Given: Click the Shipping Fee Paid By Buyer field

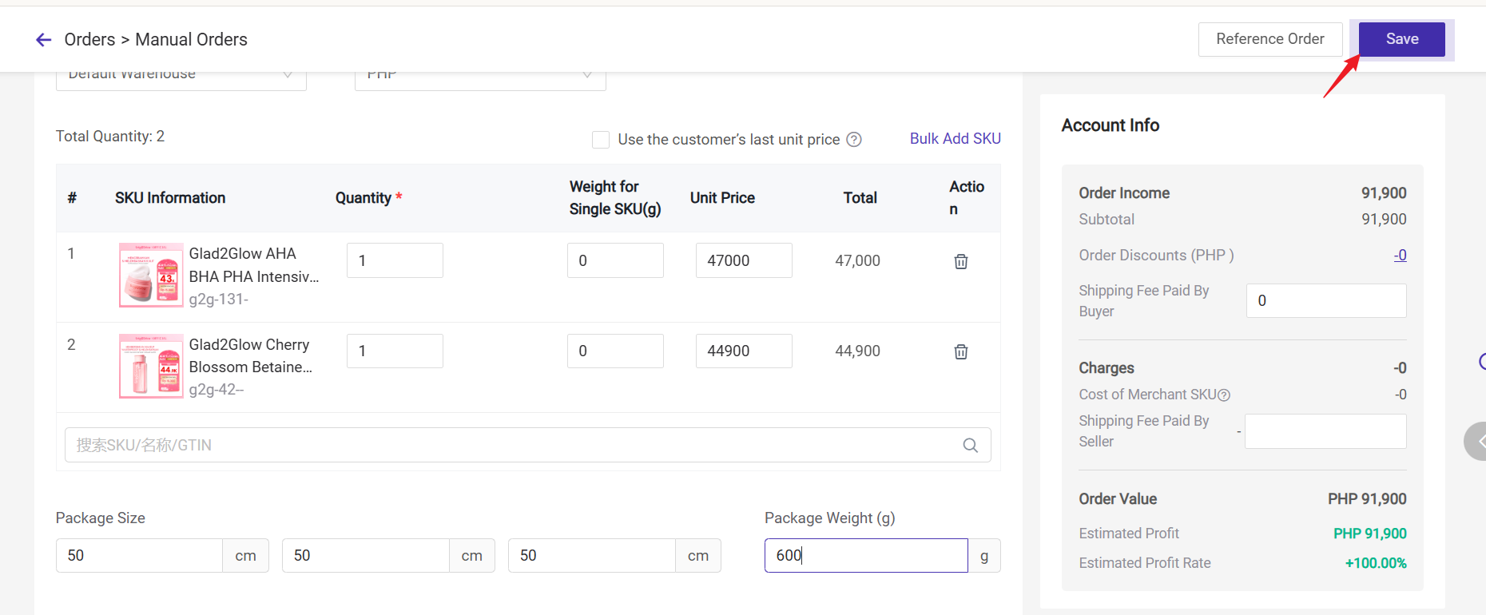Looking at the screenshot, I should pyautogui.click(x=1325, y=301).
